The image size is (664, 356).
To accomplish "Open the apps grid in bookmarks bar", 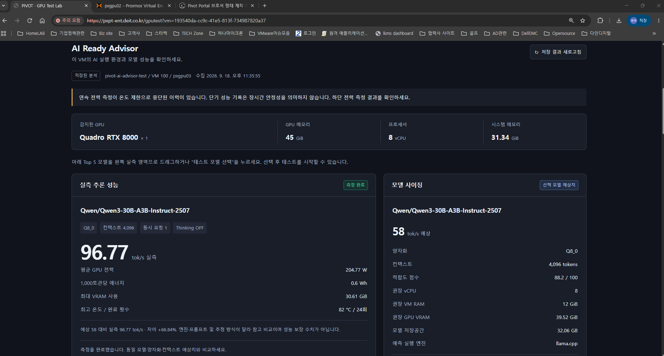I will (4, 33).
